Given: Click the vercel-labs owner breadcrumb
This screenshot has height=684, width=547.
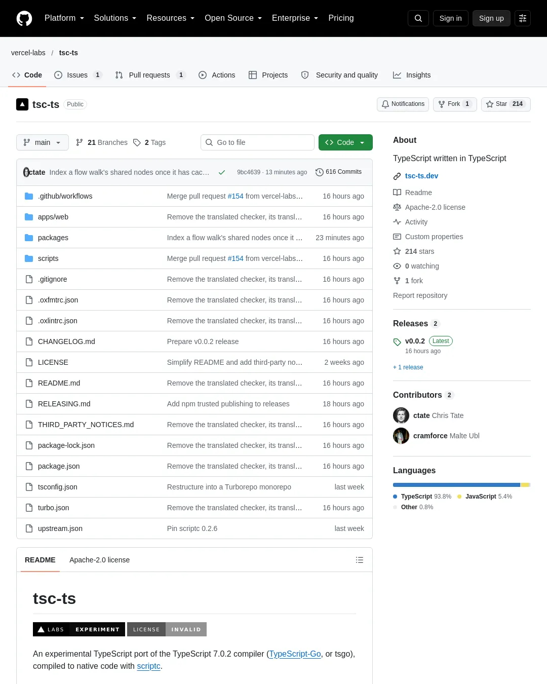Looking at the screenshot, I should point(28,53).
